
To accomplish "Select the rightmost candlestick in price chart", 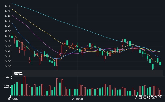I will [x=160, y=64].
